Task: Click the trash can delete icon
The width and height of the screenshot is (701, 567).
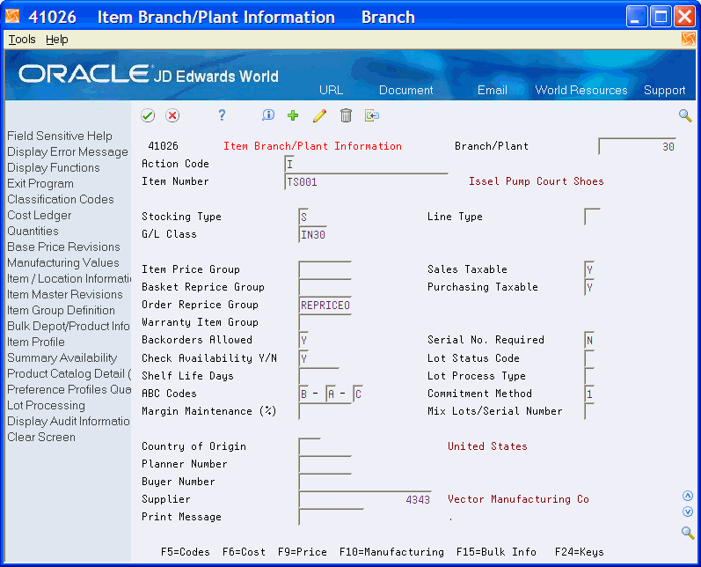Action: [x=346, y=115]
